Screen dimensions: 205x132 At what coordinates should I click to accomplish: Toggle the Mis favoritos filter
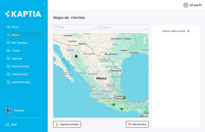click(x=137, y=124)
